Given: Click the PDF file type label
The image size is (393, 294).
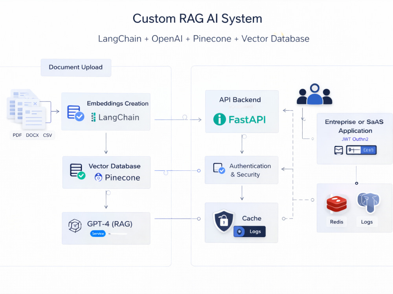Looking at the screenshot, I should click(17, 135).
